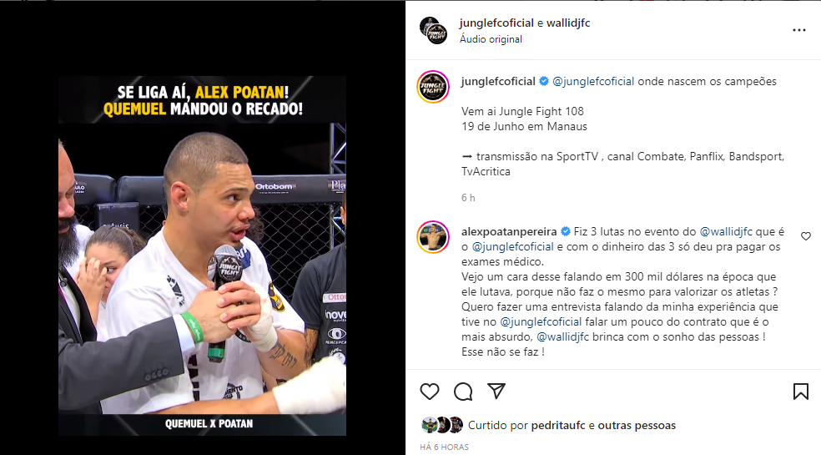The height and width of the screenshot is (455, 821).
Task: Open Jungle Fight avatar in post header
Action: (x=434, y=30)
